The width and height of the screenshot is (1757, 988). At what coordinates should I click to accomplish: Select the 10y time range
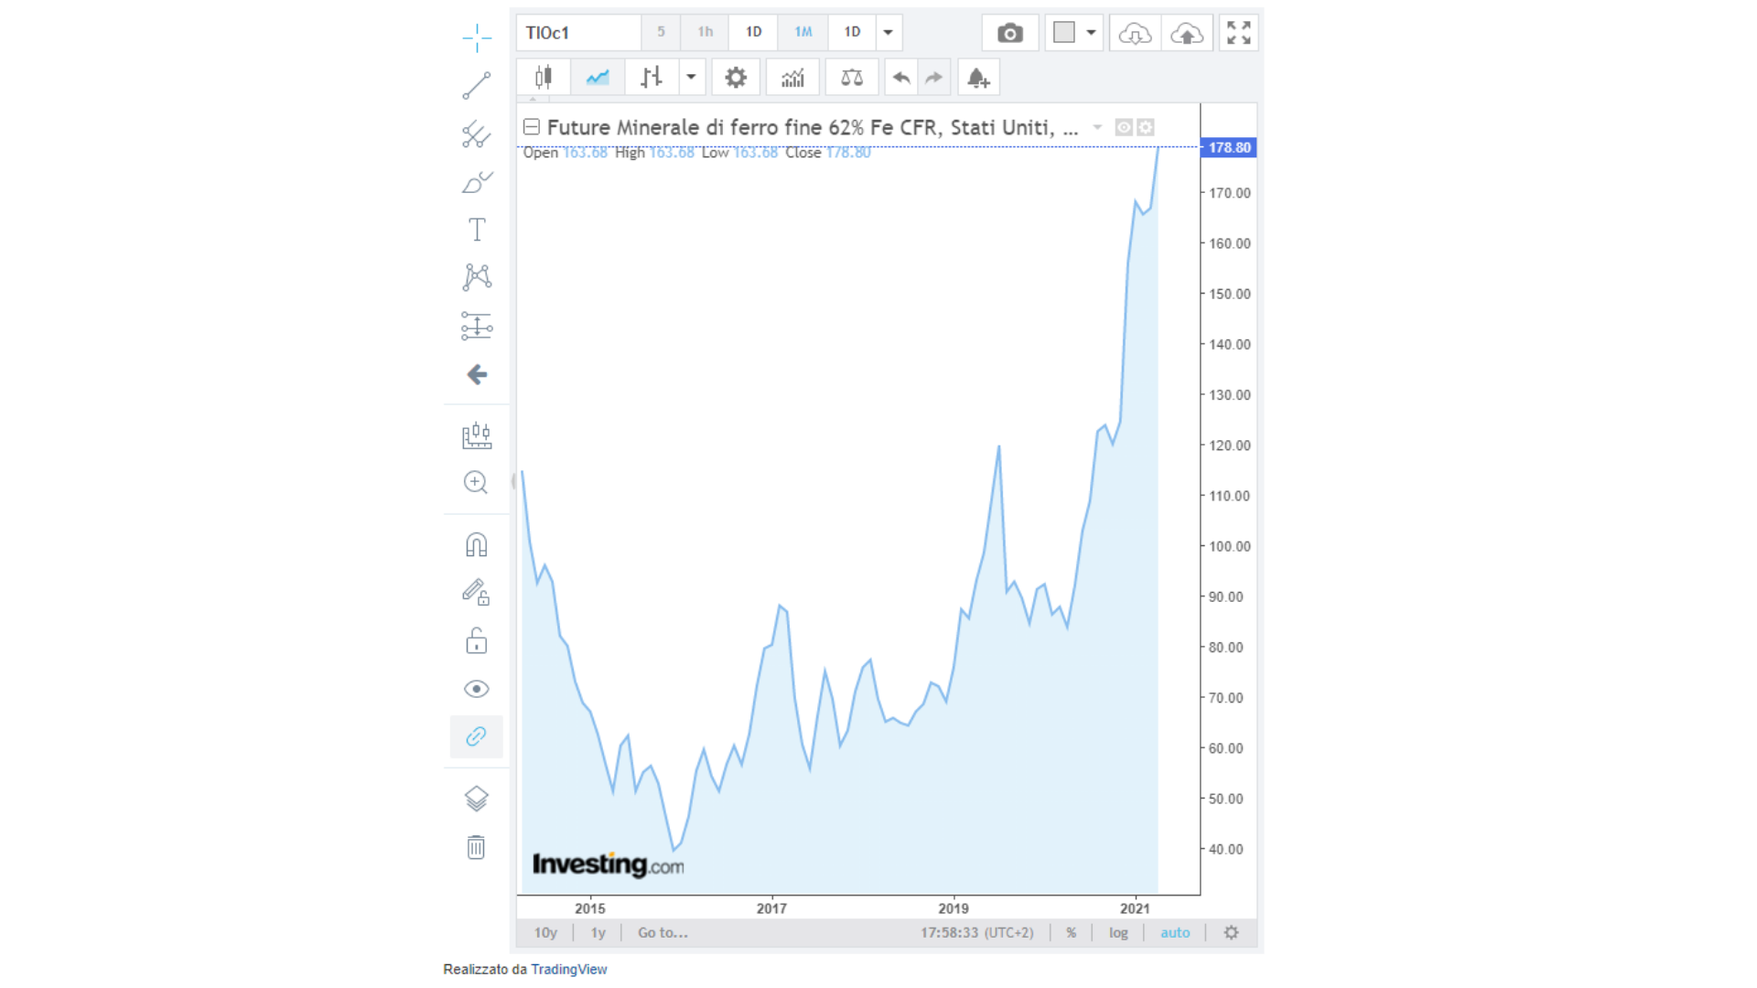pyautogui.click(x=545, y=932)
